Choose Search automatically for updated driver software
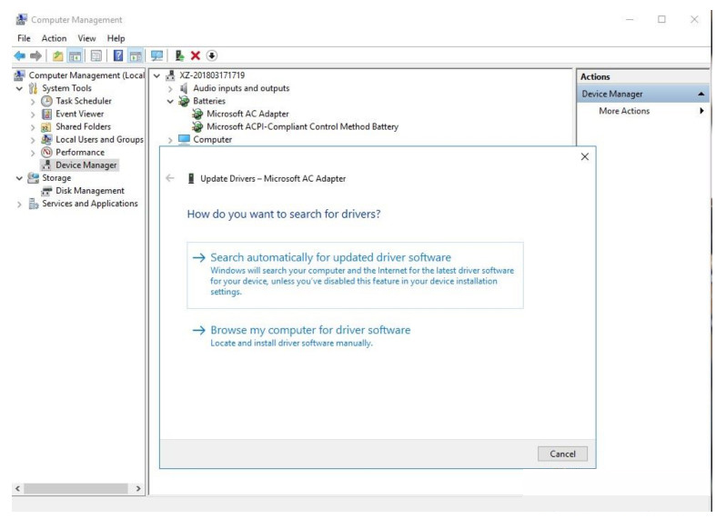 [330, 258]
